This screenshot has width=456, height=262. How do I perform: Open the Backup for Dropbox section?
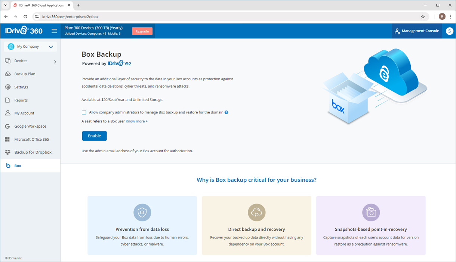[33, 152]
